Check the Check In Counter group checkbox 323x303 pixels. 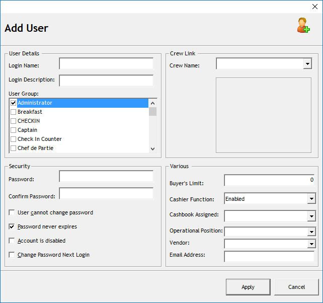coord(14,139)
